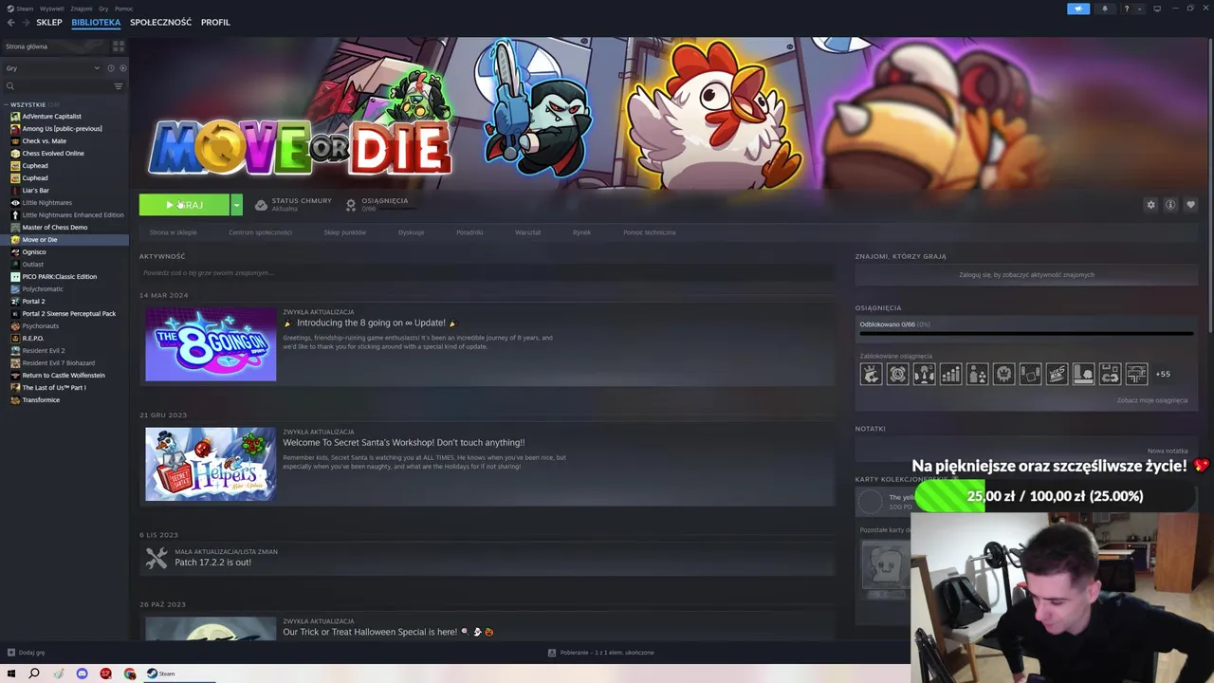Select Among Us [public-previous] in list
Screen dimensions: 1214x683
coord(62,129)
